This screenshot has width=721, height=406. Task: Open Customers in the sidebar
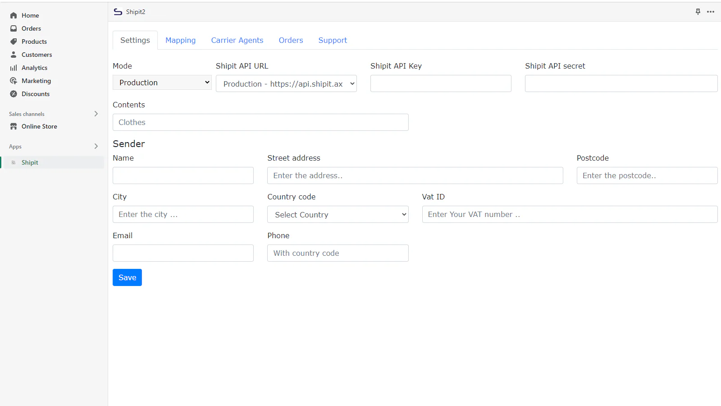37,55
